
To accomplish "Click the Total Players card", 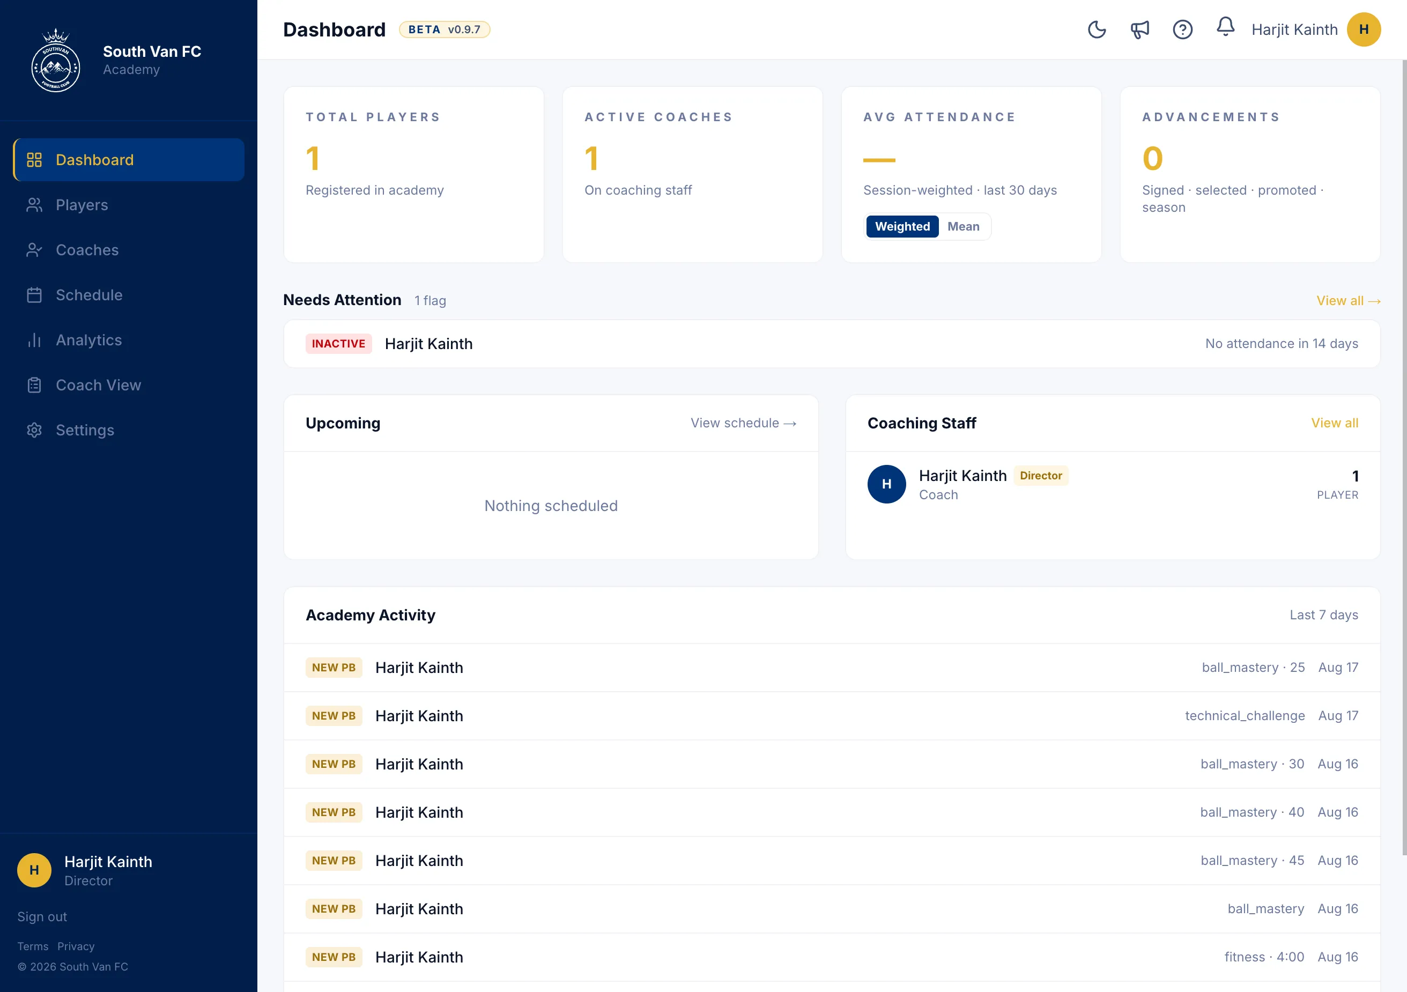I will [413, 175].
